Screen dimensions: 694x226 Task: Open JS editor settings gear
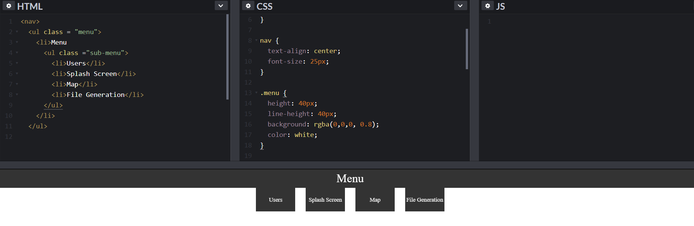point(487,6)
